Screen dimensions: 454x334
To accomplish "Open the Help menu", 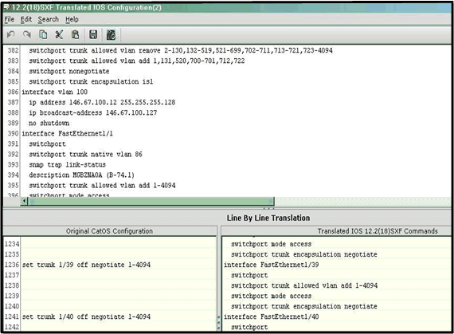I will coord(72,19).
